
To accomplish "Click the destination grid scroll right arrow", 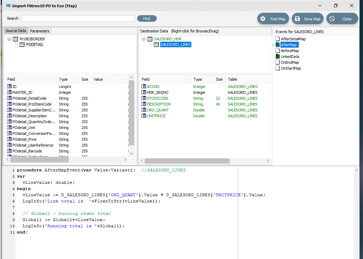I will [268, 161].
